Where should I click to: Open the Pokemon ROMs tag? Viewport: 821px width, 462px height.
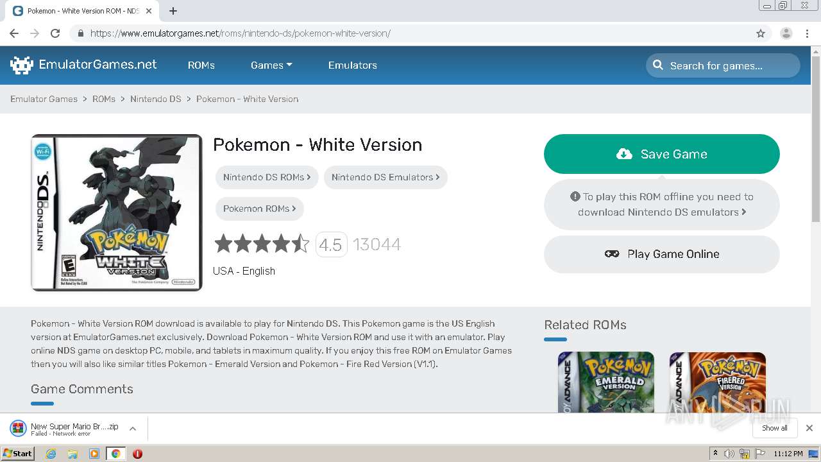(260, 209)
